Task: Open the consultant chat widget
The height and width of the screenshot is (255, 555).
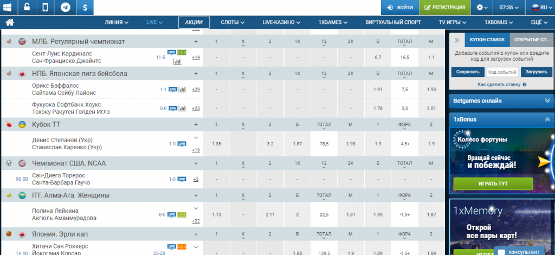Action: click(x=519, y=251)
